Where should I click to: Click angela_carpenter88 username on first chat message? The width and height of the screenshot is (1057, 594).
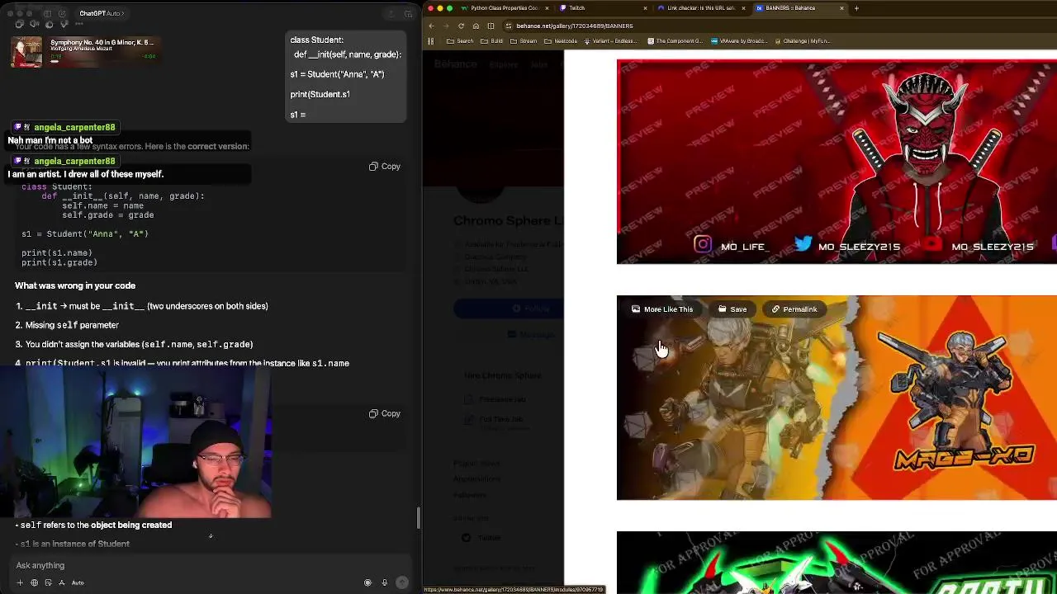pyautogui.click(x=74, y=127)
